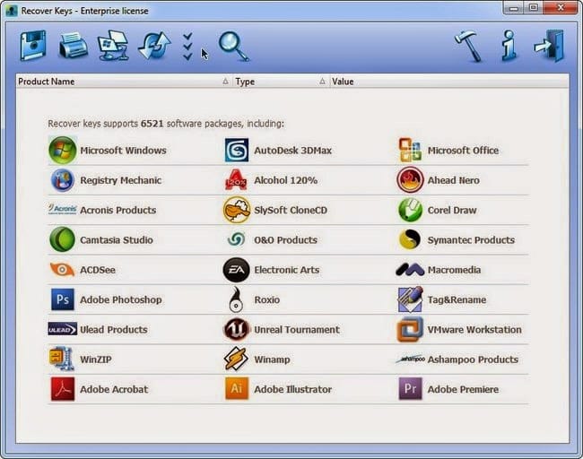Click the Roxio flame disc icon
Image resolution: width=583 pixels, height=459 pixels.
tap(236, 299)
